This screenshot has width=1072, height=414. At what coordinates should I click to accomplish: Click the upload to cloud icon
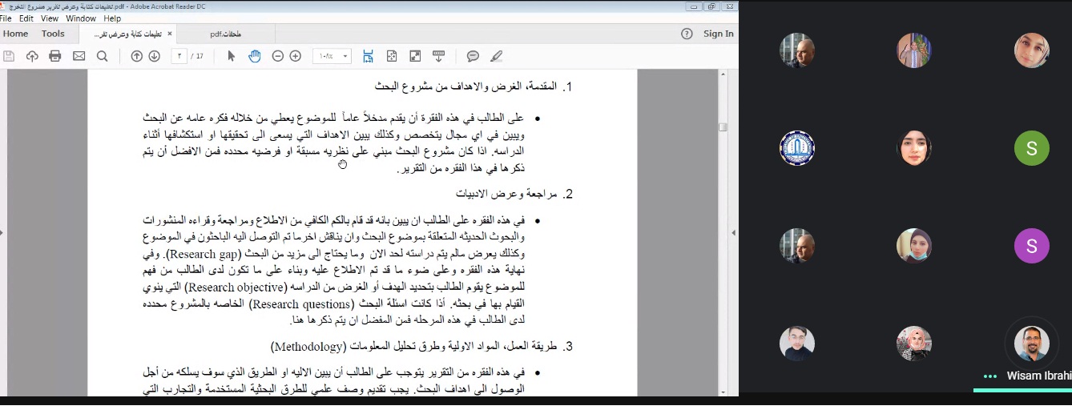[32, 56]
